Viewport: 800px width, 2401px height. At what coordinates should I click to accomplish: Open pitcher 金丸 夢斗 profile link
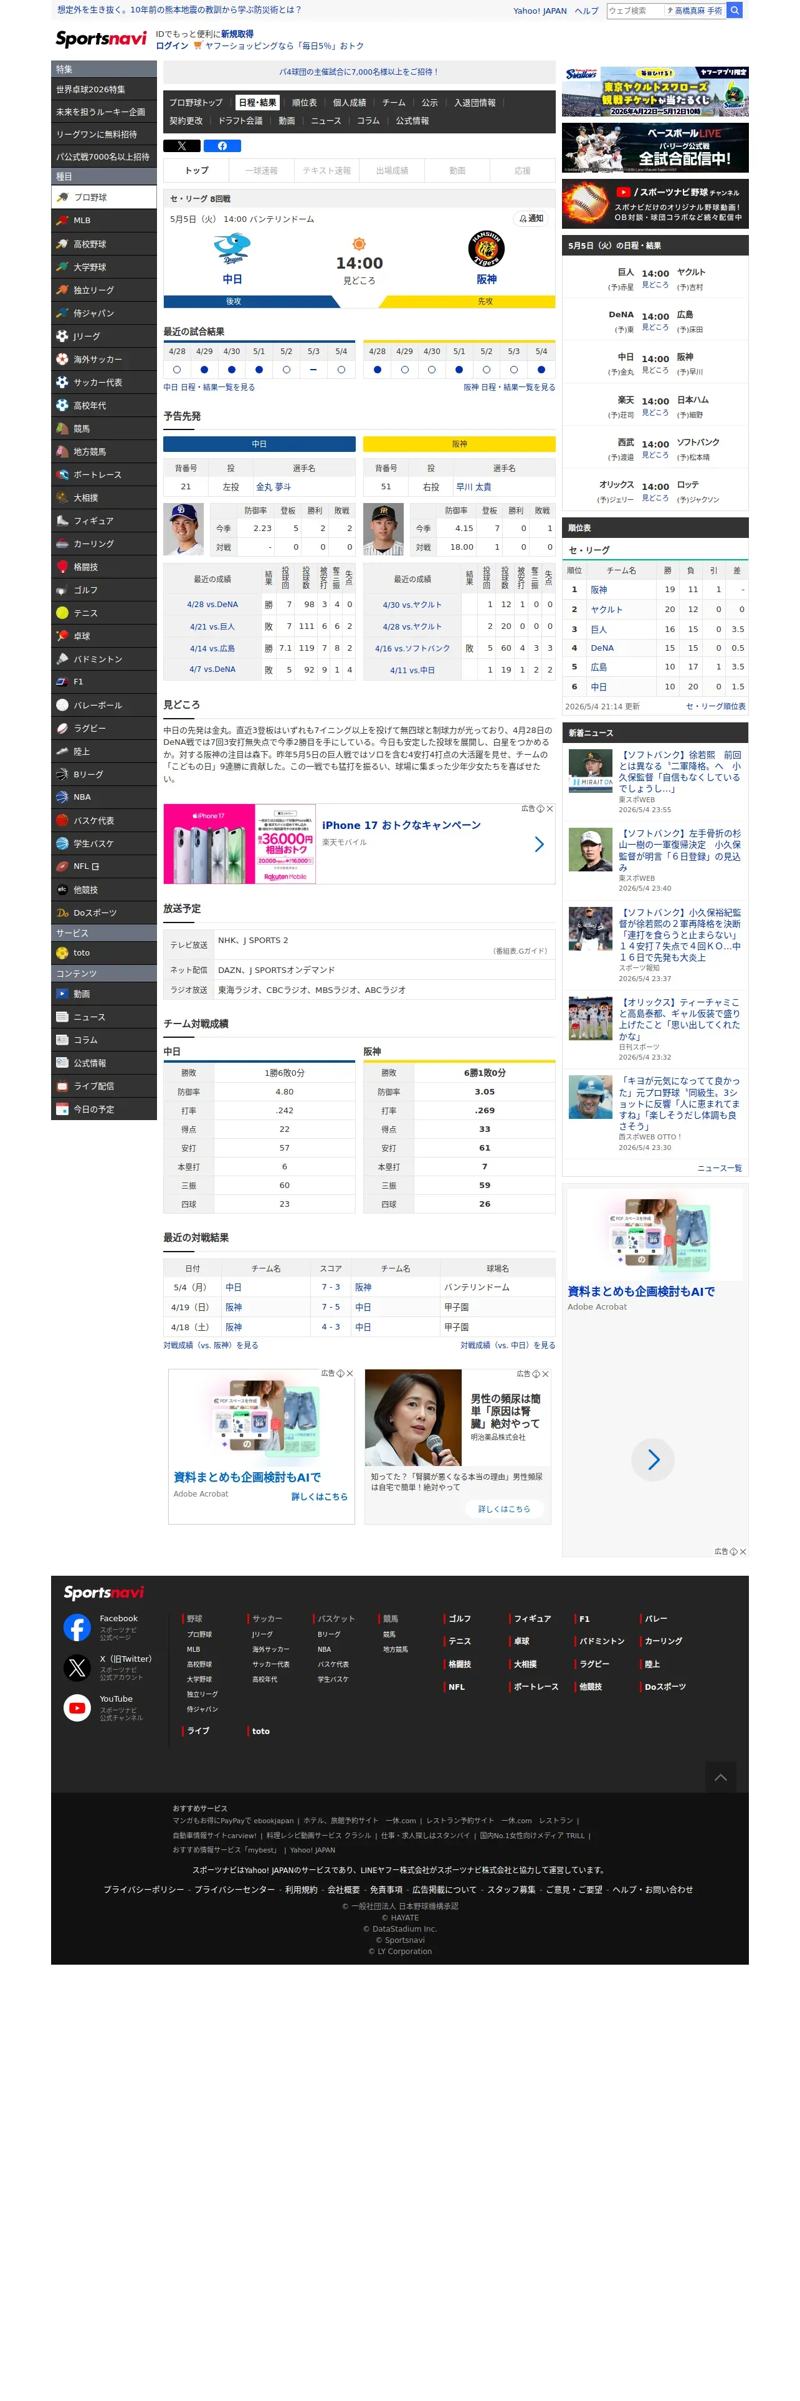click(x=274, y=487)
